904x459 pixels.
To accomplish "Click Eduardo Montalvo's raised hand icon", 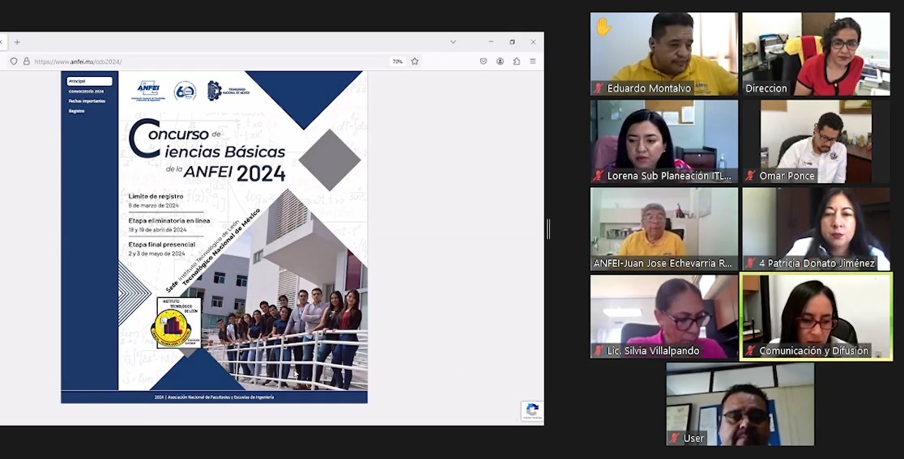I will (603, 27).
